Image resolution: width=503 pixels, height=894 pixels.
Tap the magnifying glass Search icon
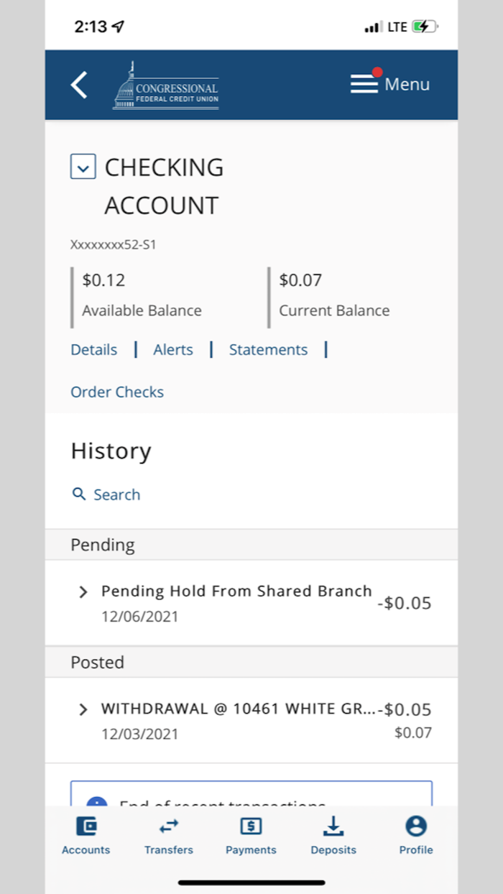[79, 494]
